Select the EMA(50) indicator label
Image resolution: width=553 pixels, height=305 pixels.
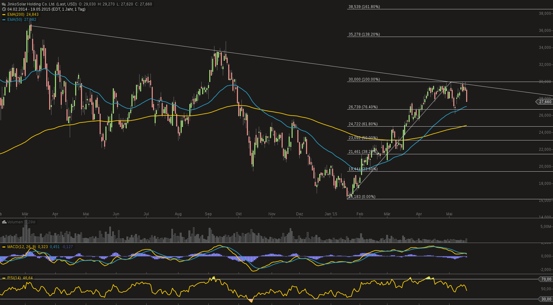15,20
